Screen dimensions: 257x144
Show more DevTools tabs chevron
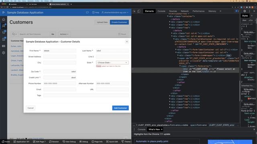point(220,11)
